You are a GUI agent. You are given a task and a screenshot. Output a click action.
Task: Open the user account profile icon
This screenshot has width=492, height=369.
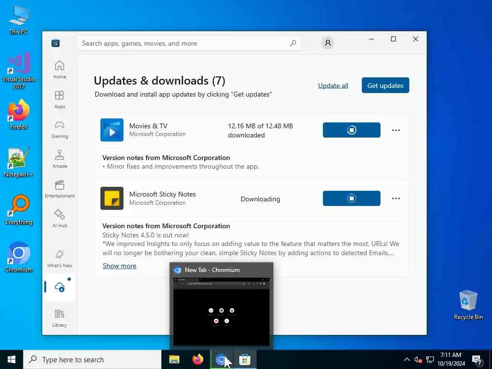pyautogui.click(x=328, y=43)
